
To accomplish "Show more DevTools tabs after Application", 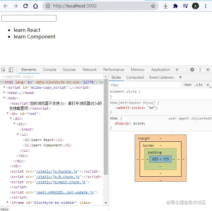I will pyautogui.click(x=177, y=70).
